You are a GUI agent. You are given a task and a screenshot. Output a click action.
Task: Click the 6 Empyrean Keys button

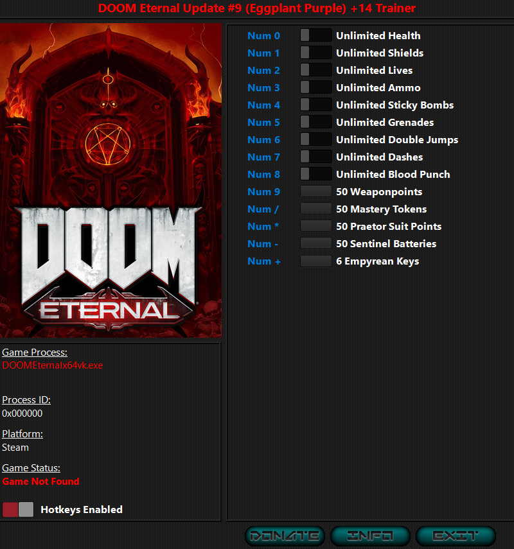[315, 261]
